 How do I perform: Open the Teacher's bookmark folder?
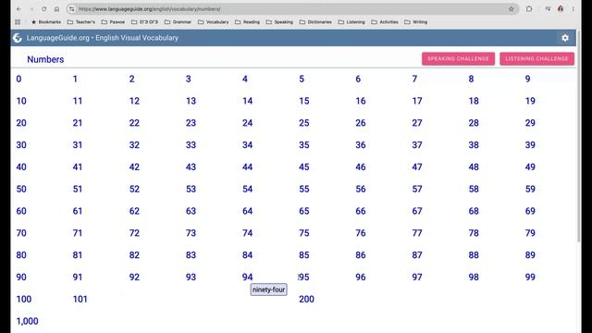click(81, 22)
